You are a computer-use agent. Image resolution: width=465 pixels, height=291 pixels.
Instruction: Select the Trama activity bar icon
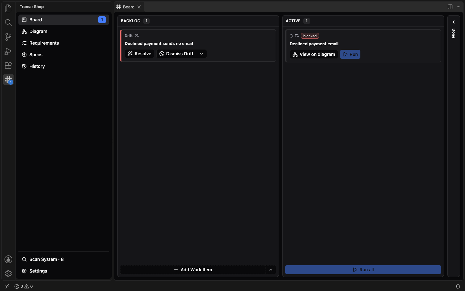(8, 80)
